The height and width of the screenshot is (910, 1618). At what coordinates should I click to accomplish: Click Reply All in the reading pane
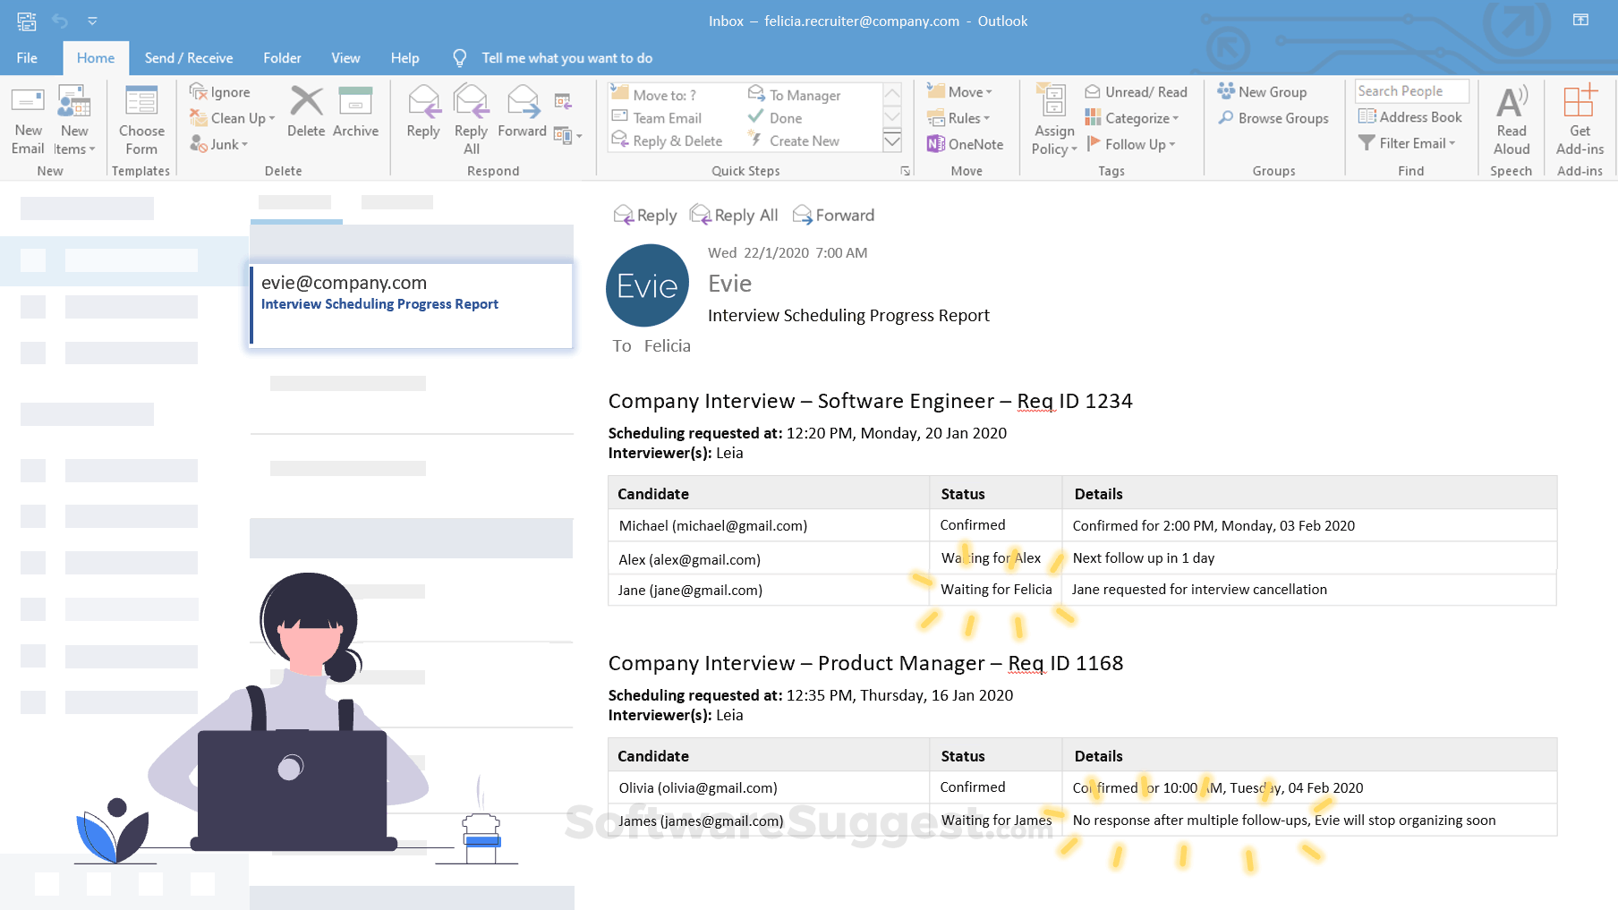pyautogui.click(x=734, y=216)
